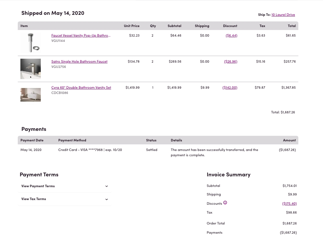Click the Payment Method column header
The width and height of the screenshot is (323, 237).
coord(72,140)
